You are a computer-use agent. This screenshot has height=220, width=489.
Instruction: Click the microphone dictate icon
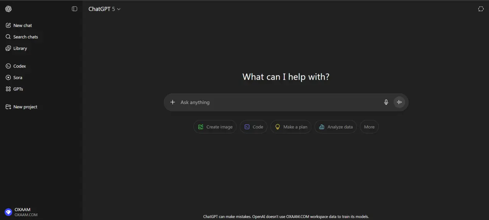pyautogui.click(x=386, y=102)
